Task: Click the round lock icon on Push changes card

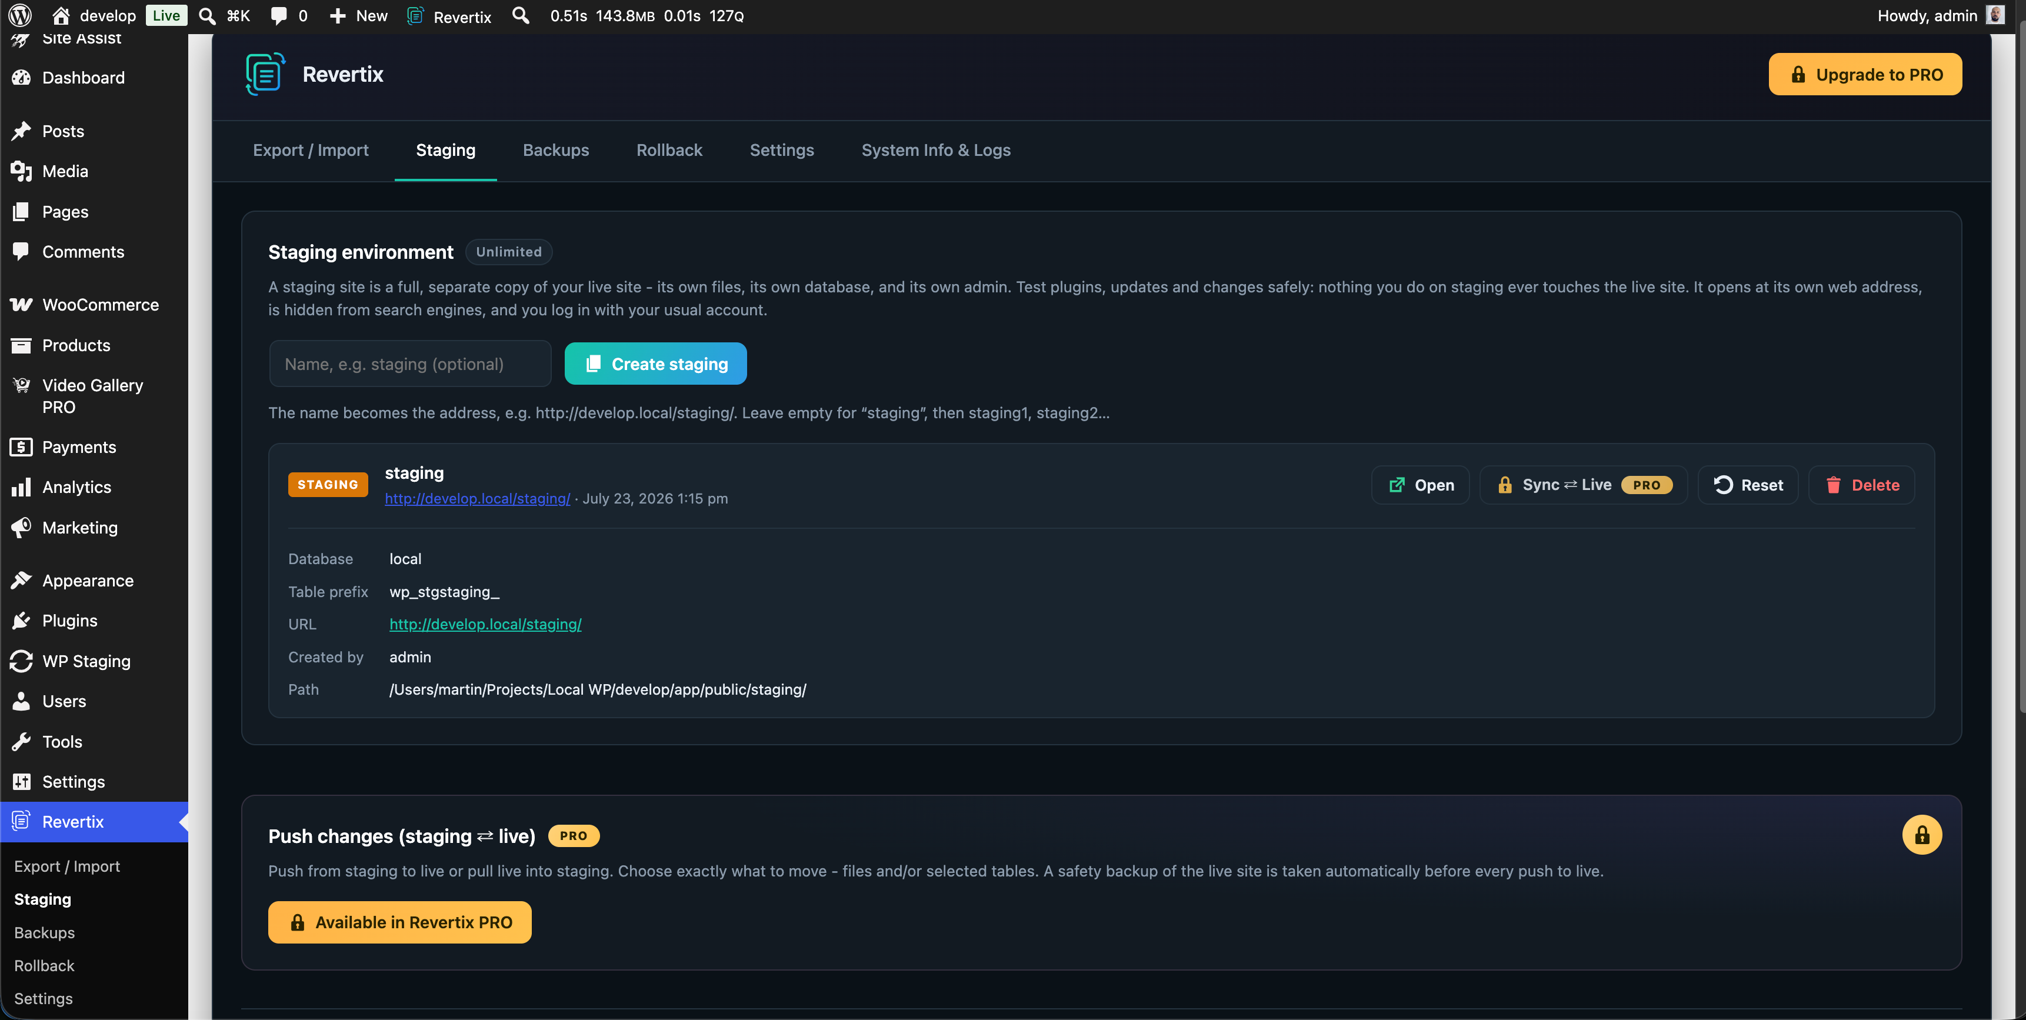Action: click(x=1921, y=834)
